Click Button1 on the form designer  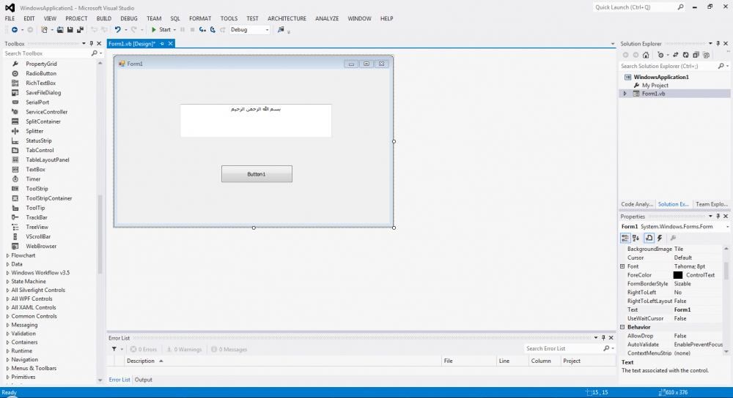point(257,174)
